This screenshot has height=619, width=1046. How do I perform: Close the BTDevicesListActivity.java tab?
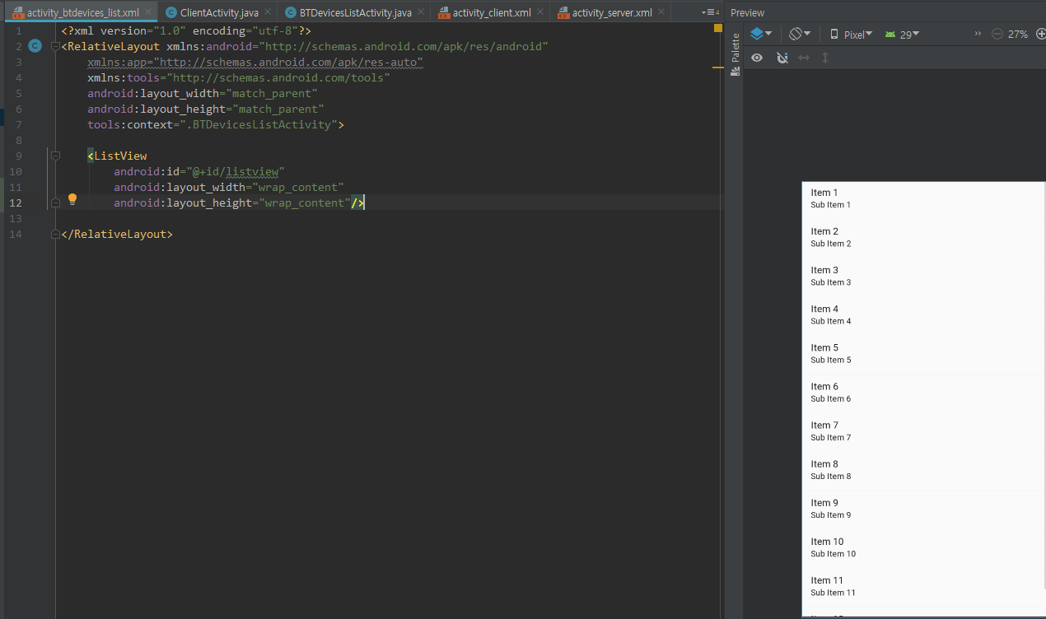click(x=422, y=12)
